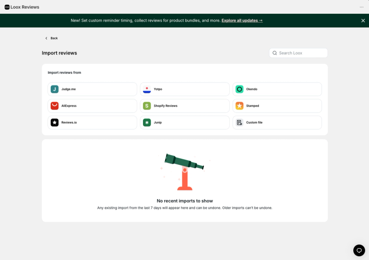
Task: Click the Stamped orange star icon
Action: pos(239,106)
